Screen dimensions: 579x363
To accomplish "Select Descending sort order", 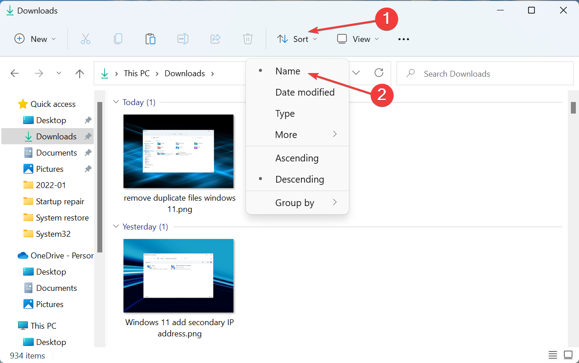I will click(300, 179).
